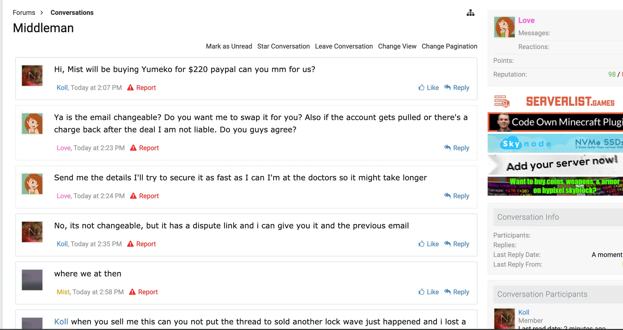623x330 pixels.
Task: Go to Forums breadcrumb
Action: pos(24,12)
